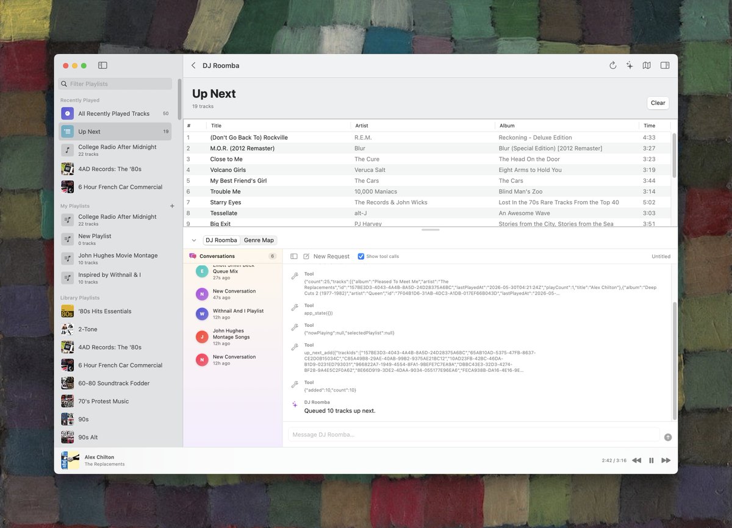Viewport: 732px width, 528px height.
Task: Click the refresh icon in the toolbar
Action: [x=612, y=65]
